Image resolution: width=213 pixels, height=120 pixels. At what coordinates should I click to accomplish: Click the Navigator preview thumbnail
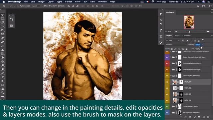[x=189, y=22]
